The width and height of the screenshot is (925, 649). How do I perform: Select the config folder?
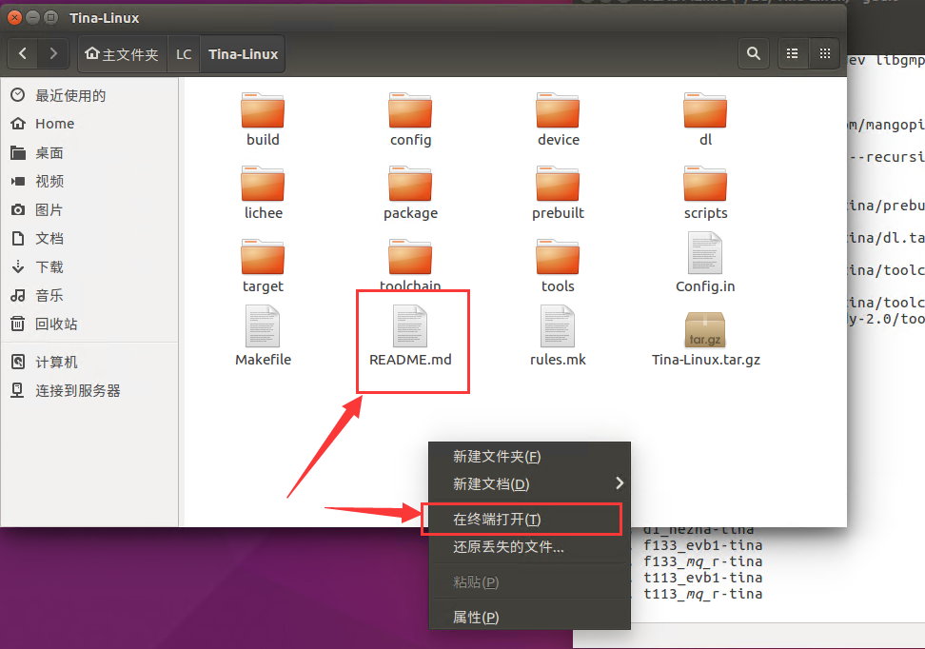coord(410,120)
